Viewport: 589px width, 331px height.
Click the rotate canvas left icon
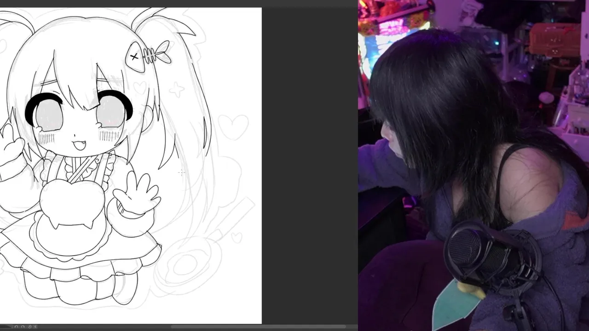(16, 326)
